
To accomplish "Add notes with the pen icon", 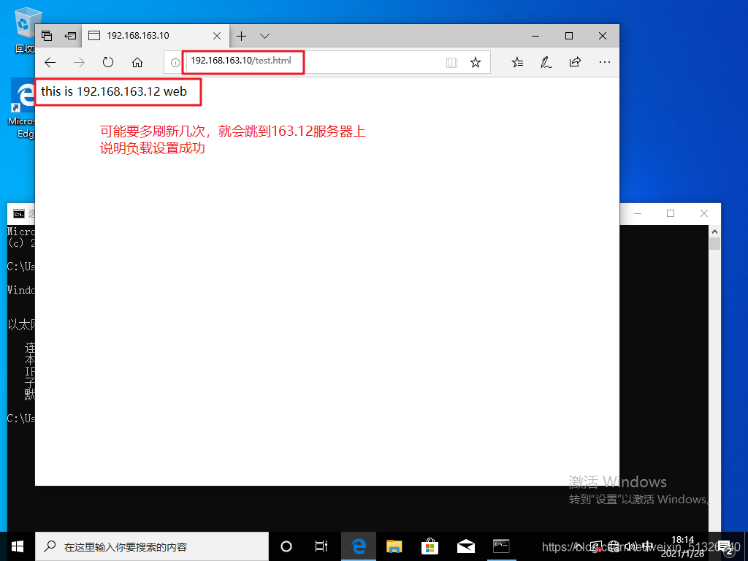I will (546, 62).
